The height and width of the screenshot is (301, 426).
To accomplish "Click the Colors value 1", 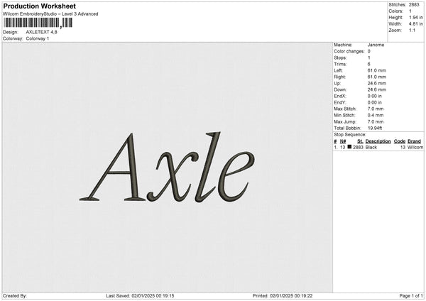I will (410, 11).
